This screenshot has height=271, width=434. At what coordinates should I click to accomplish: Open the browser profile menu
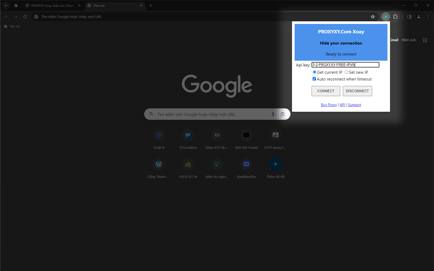click(x=418, y=16)
